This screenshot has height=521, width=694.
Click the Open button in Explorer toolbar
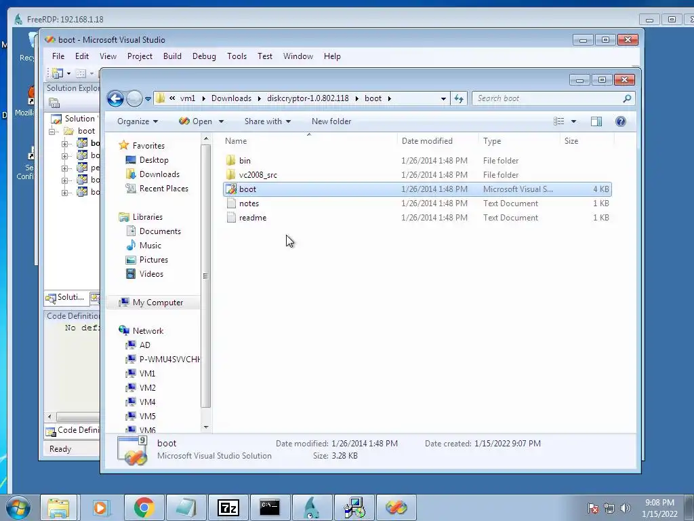point(195,121)
